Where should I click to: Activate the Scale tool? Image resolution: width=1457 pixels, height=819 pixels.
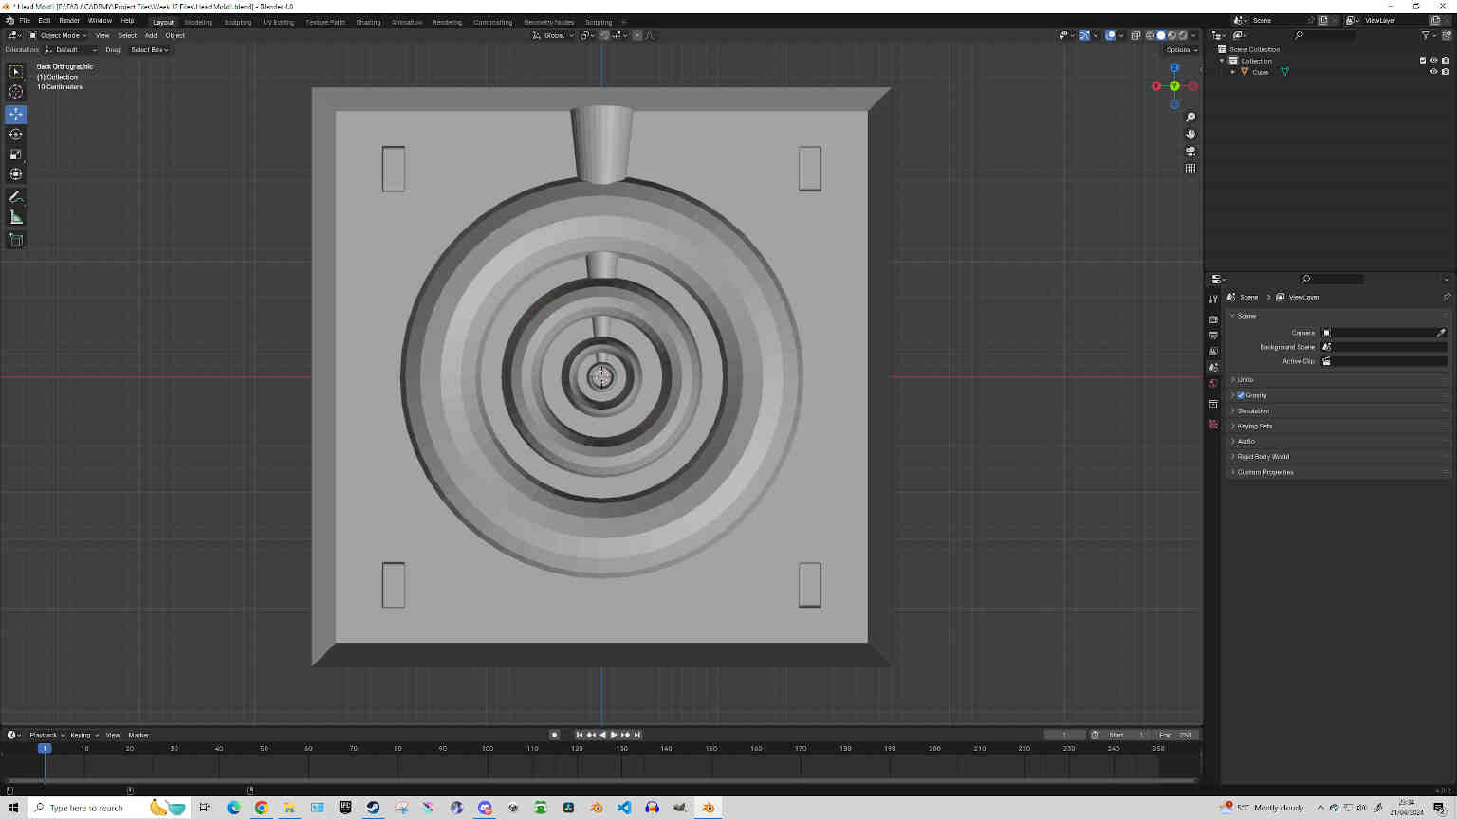pyautogui.click(x=16, y=154)
